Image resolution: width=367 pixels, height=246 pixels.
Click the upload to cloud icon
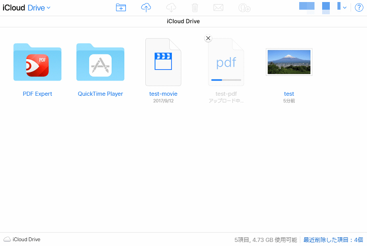pos(146,8)
